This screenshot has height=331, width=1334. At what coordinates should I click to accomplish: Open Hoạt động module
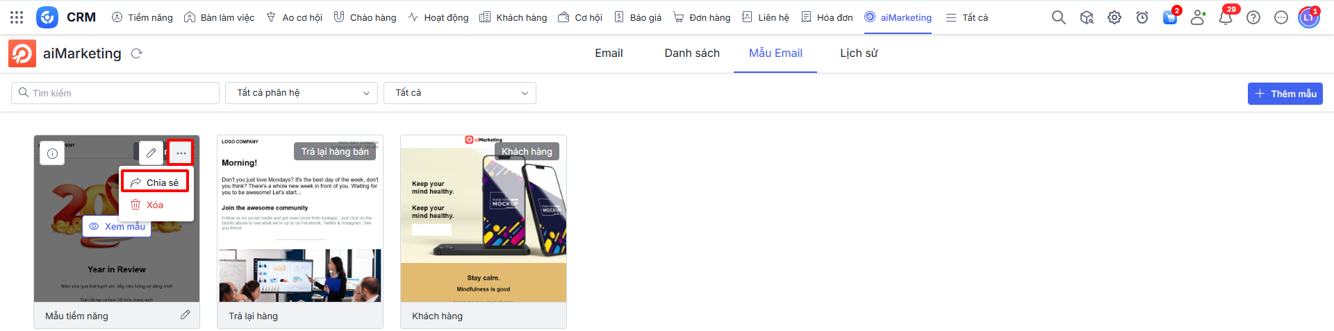click(438, 17)
